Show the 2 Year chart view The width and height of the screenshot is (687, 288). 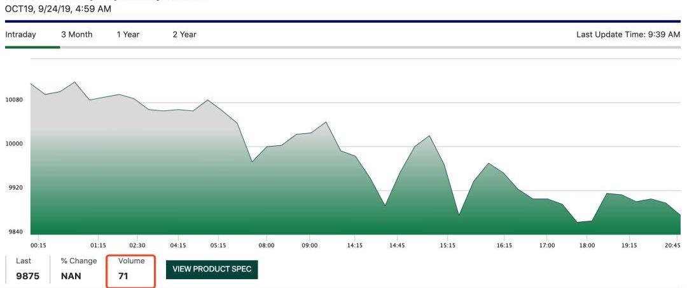[x=184, y=34]
